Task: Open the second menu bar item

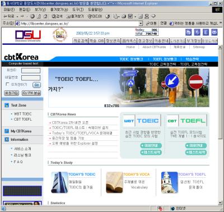Action: (x=25, y=10)
